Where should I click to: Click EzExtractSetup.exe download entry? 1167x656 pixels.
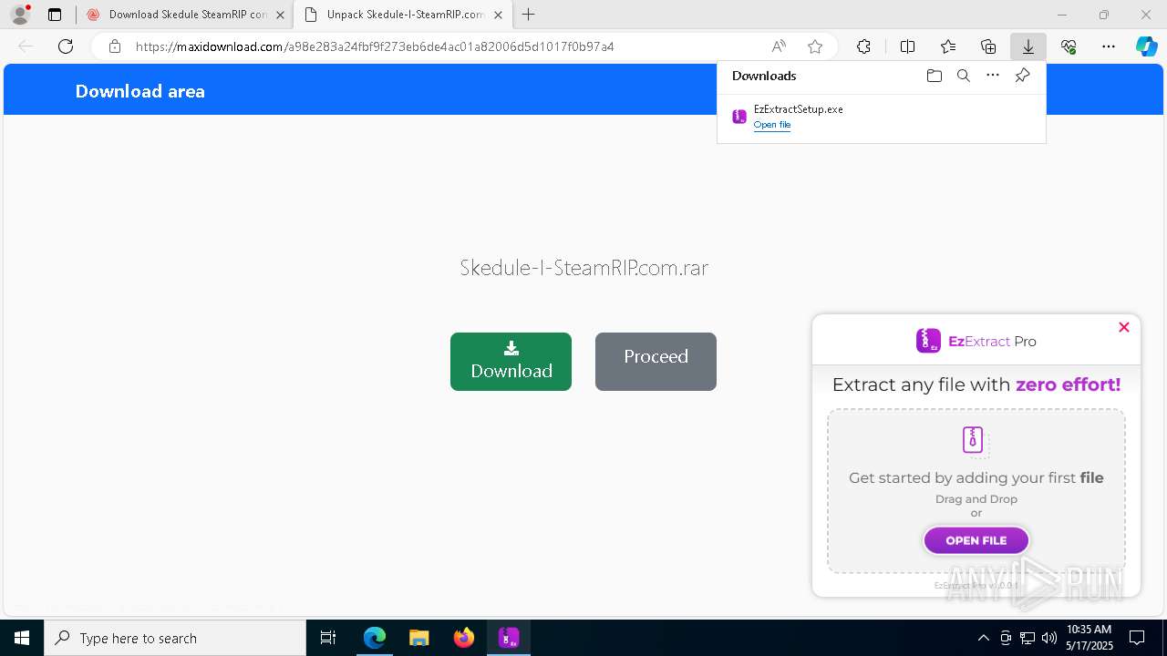pyautogui.click(x=881, y=117)
